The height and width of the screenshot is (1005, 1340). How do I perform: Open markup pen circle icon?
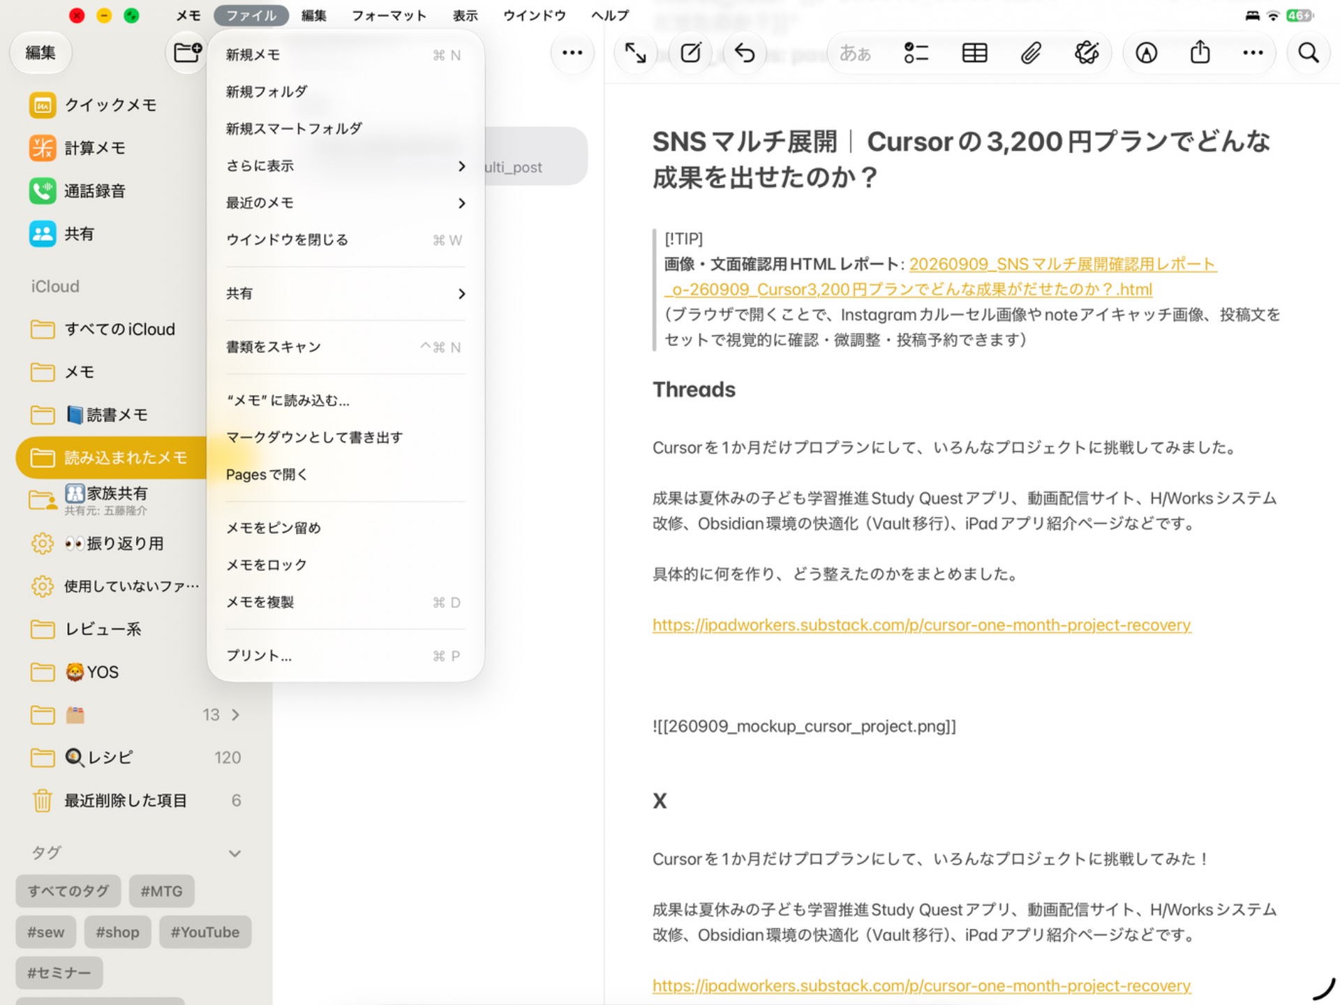point(1146,53)
